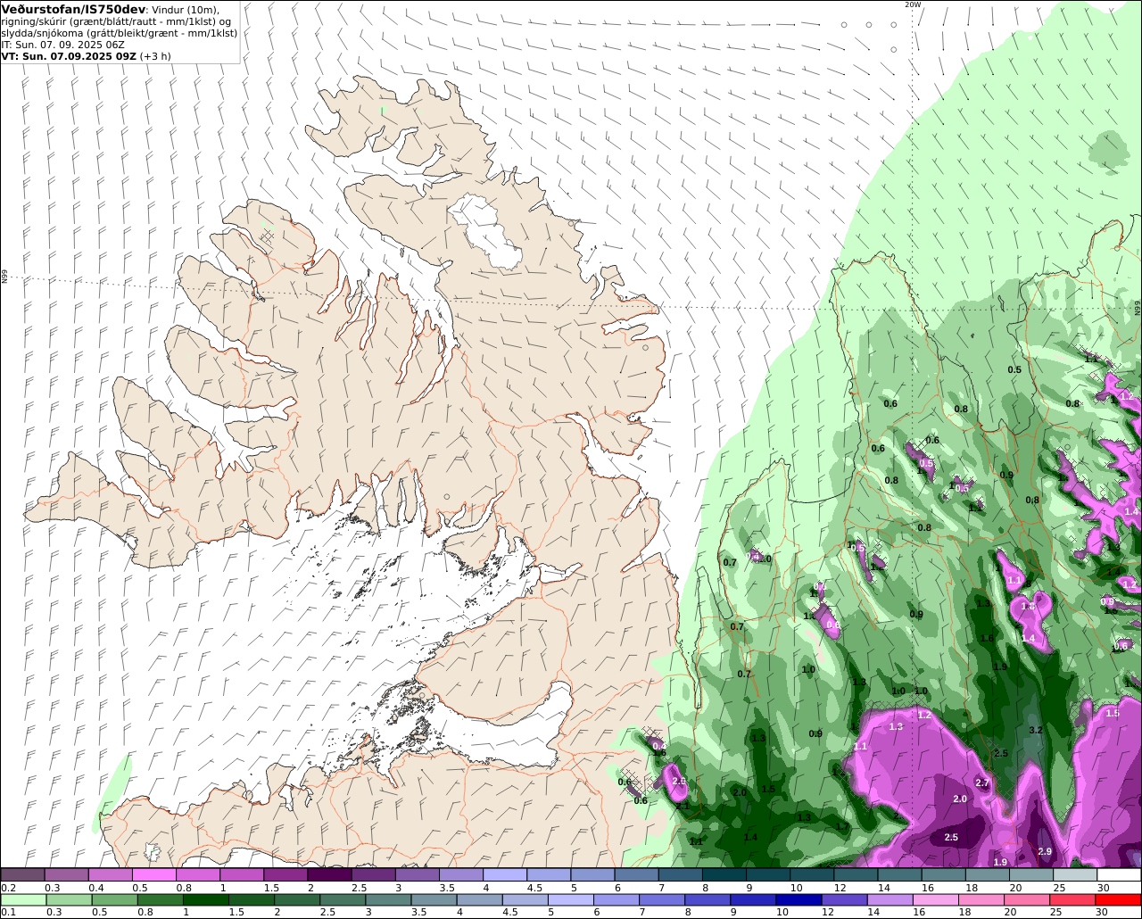Select the orchid snow swatch labeled 1
Image resolution: width=1142 pixels, height=919 pixels.
(242, 875)
